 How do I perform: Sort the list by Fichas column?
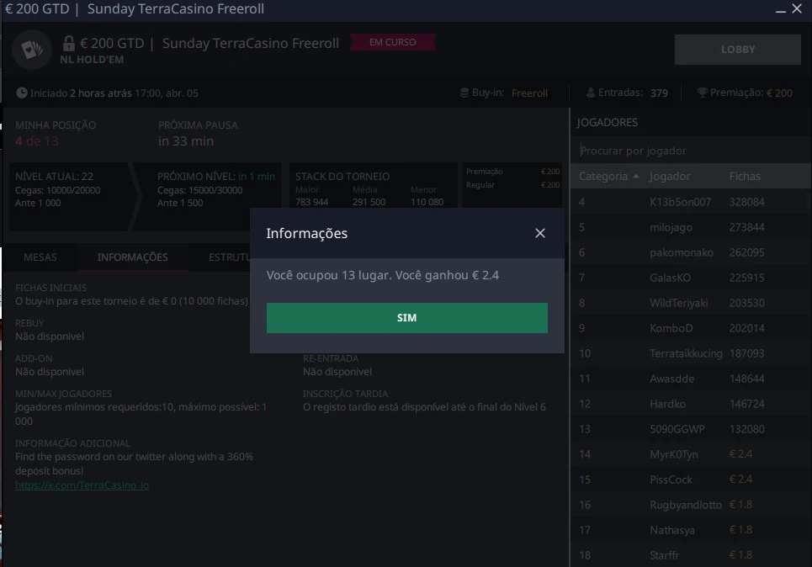745,176
